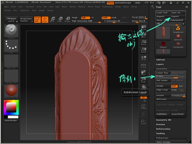Toggle L.Sym local symmetry
Screen dimensions: 192x144
[143, 66]
